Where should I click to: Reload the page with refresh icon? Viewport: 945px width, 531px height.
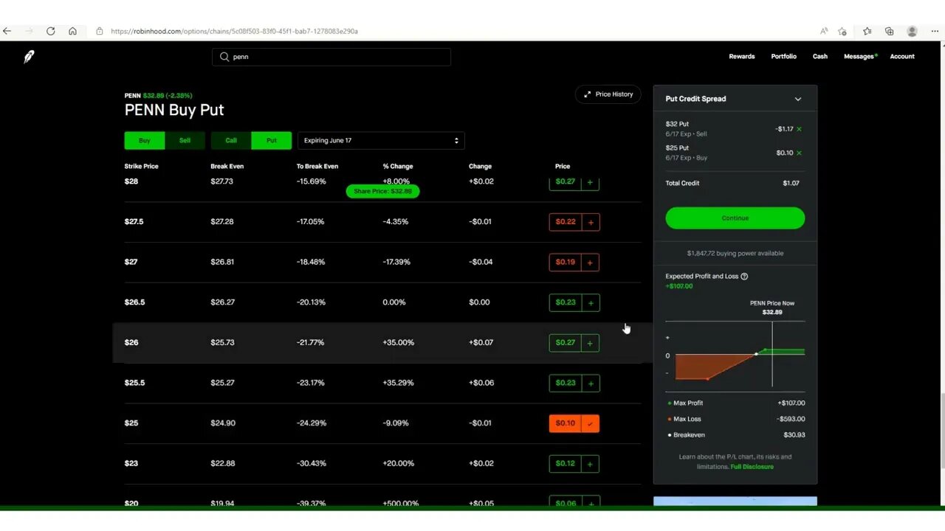pyautogui.click(x=50, y=31)
